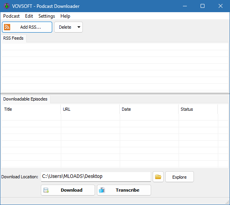The width and height of the screenshot is (230, 205).
Task: Select the RSS Feeds tab
Action: pyautogui.click(x=13, y=38)
